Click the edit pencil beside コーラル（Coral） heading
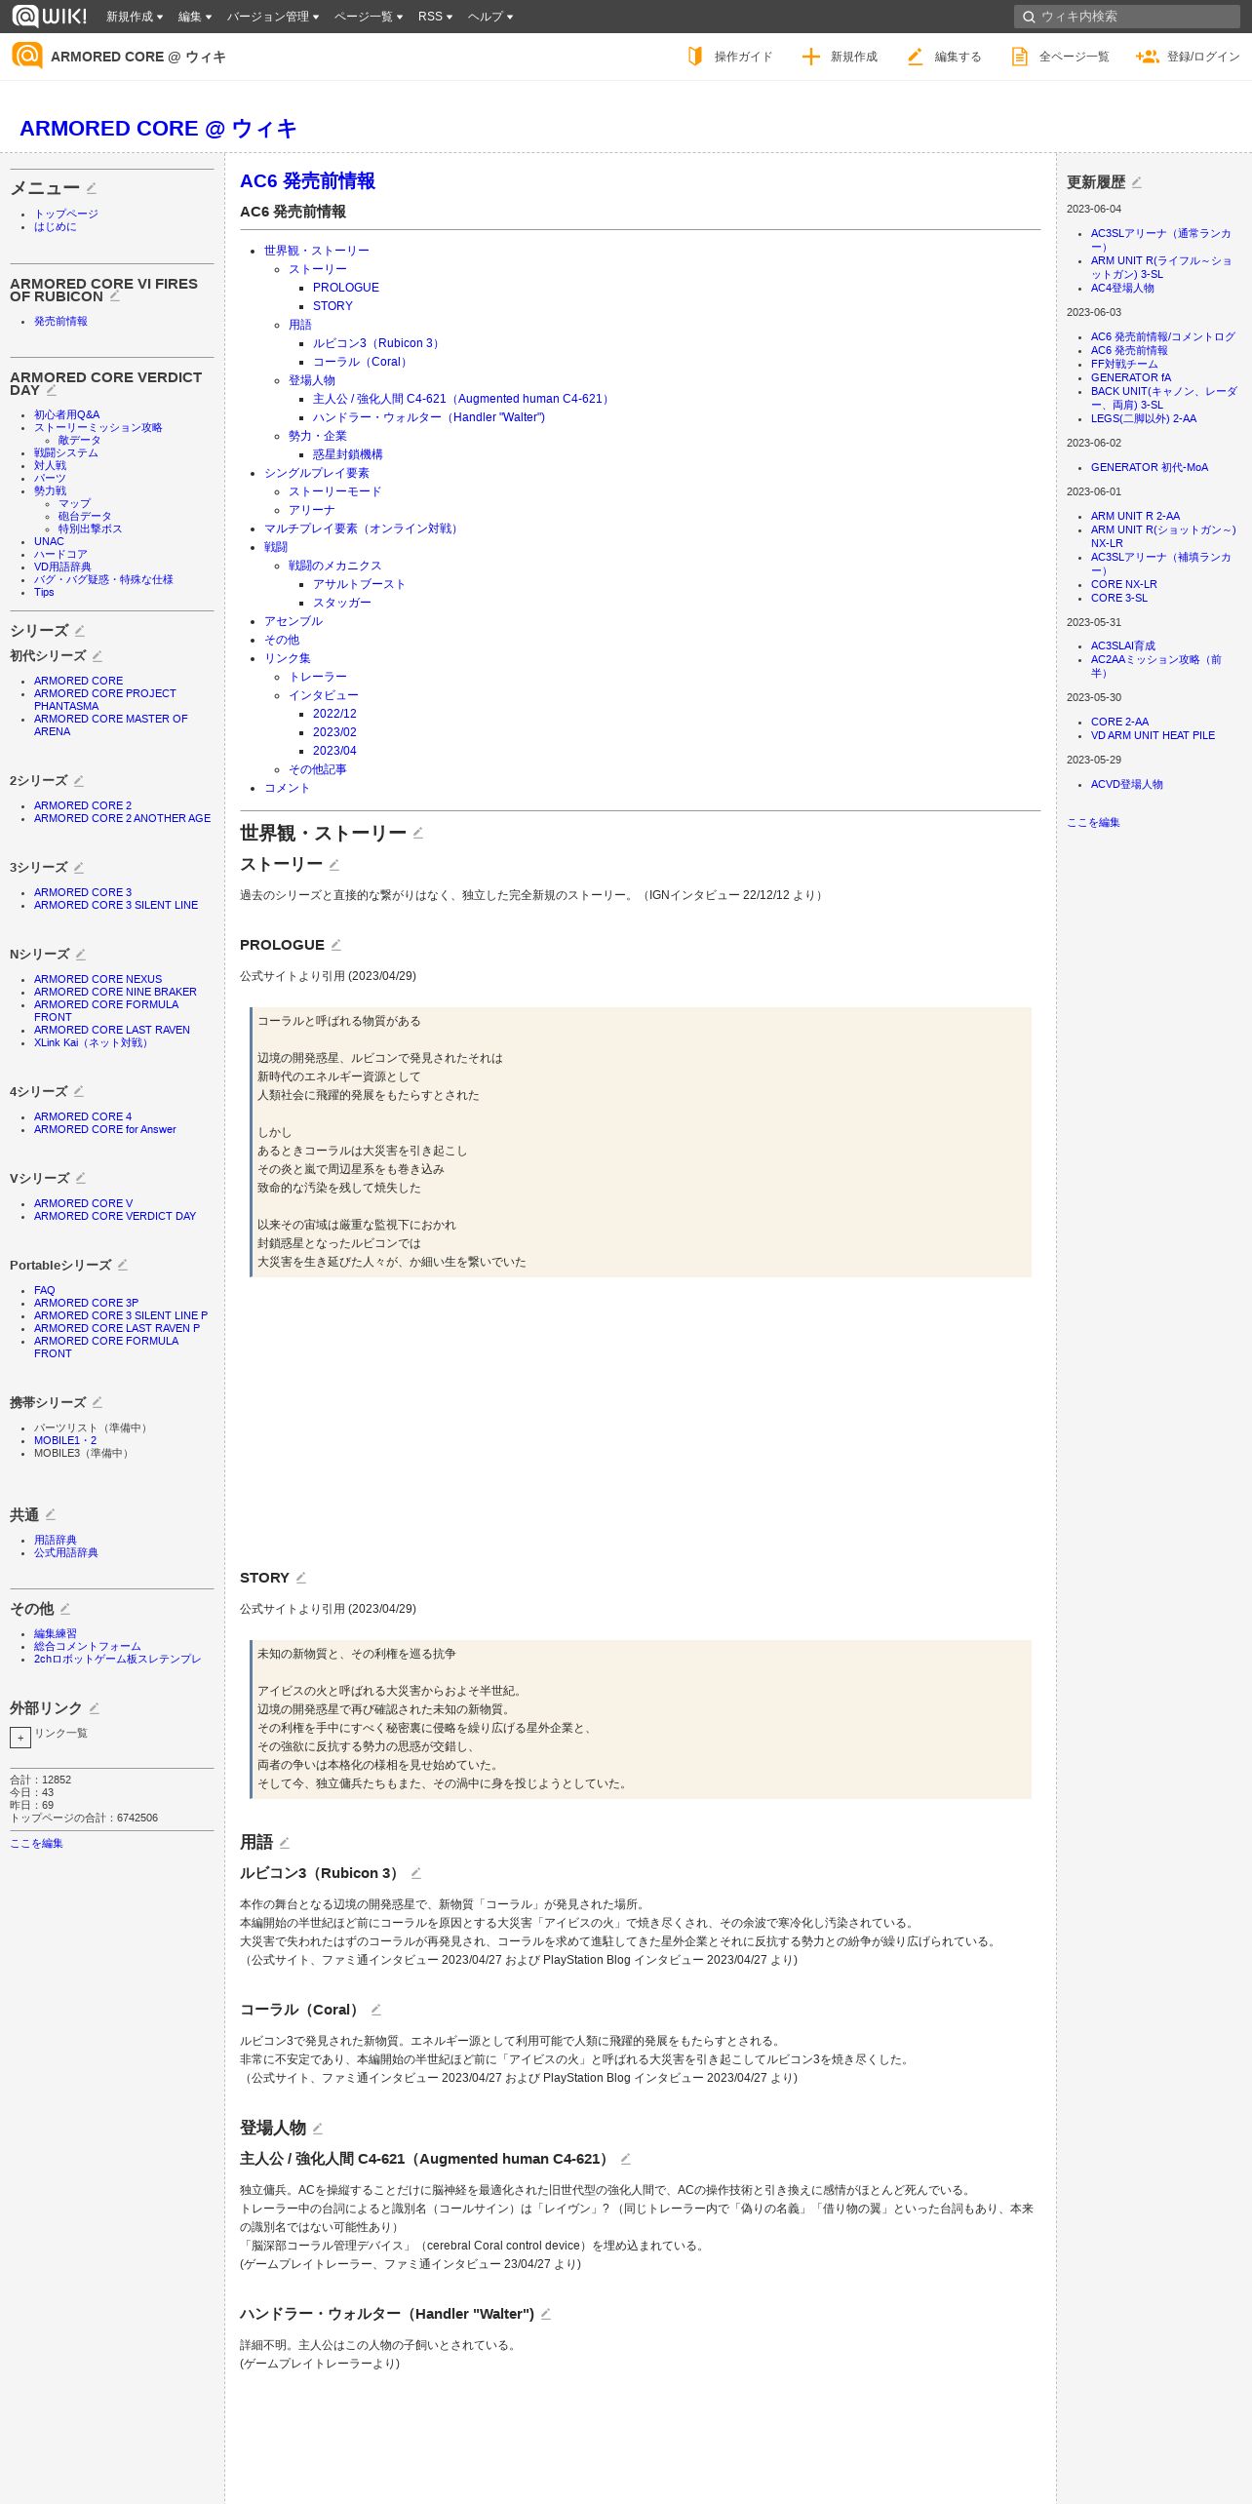This screenshot has width=1252, height=2504. (375, 2010)
